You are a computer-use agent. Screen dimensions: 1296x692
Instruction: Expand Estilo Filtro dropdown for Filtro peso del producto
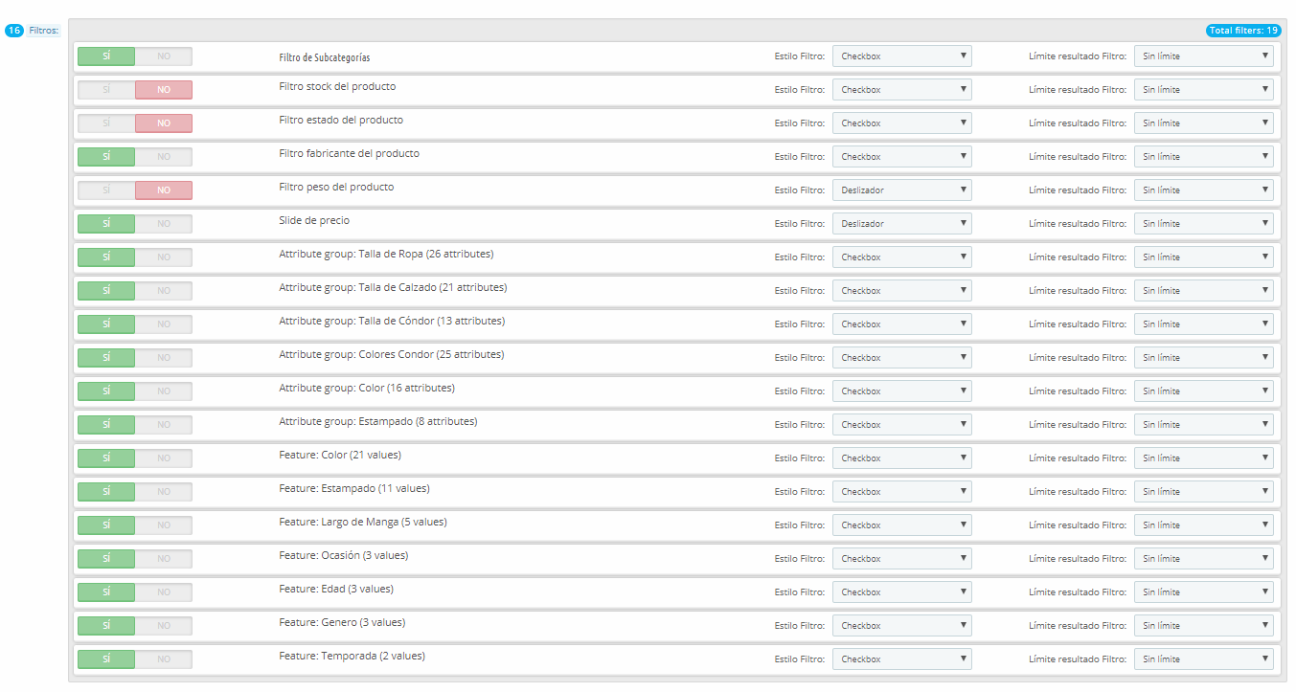pyautogui.click(x=901, y=190)
